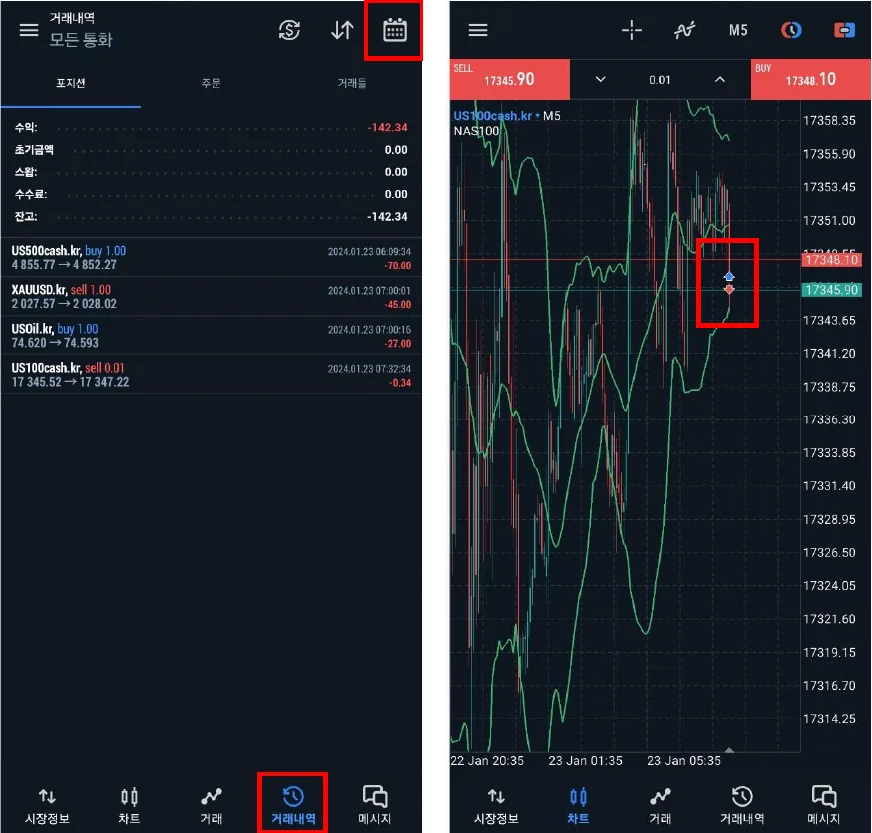Viewport: 872px width, 833px height.
Task: Tap the currency symbol filter icon
Action: pos(290,30)
